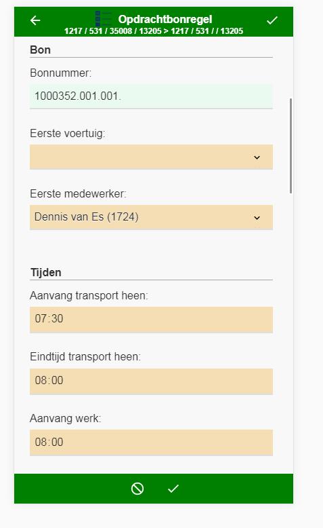Open the Eerste medewerker dropdown showing Dennis van Es

pos(151,218)
